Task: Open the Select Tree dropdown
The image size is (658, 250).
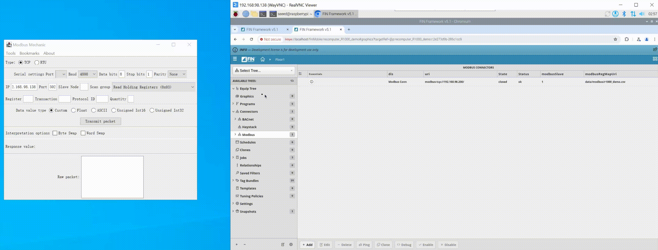Action: (264, 70)
